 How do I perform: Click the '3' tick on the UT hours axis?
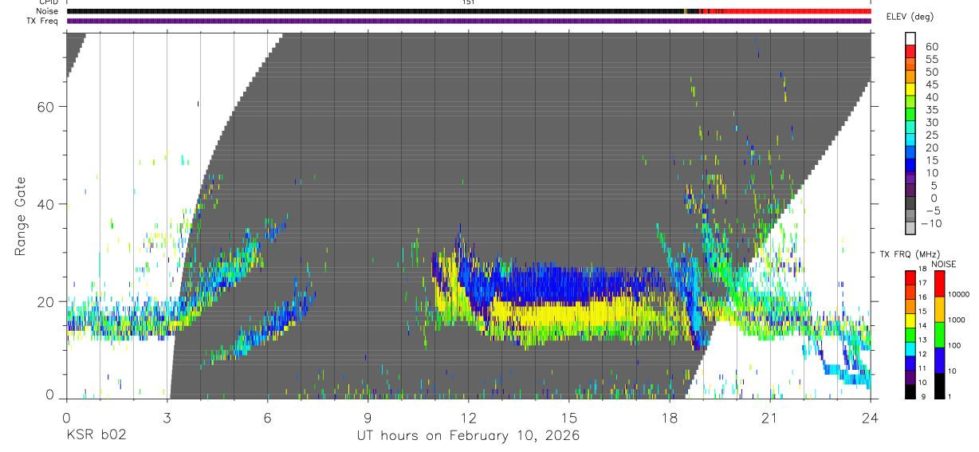pyautogui.click(x=167, y=417)
